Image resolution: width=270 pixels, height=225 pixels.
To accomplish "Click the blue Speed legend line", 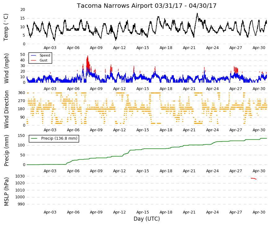I will coord(33,56).
